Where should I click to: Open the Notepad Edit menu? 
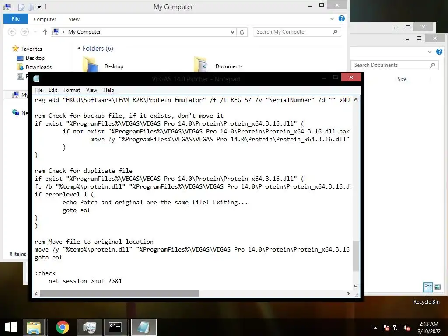(x=53, y=90)
